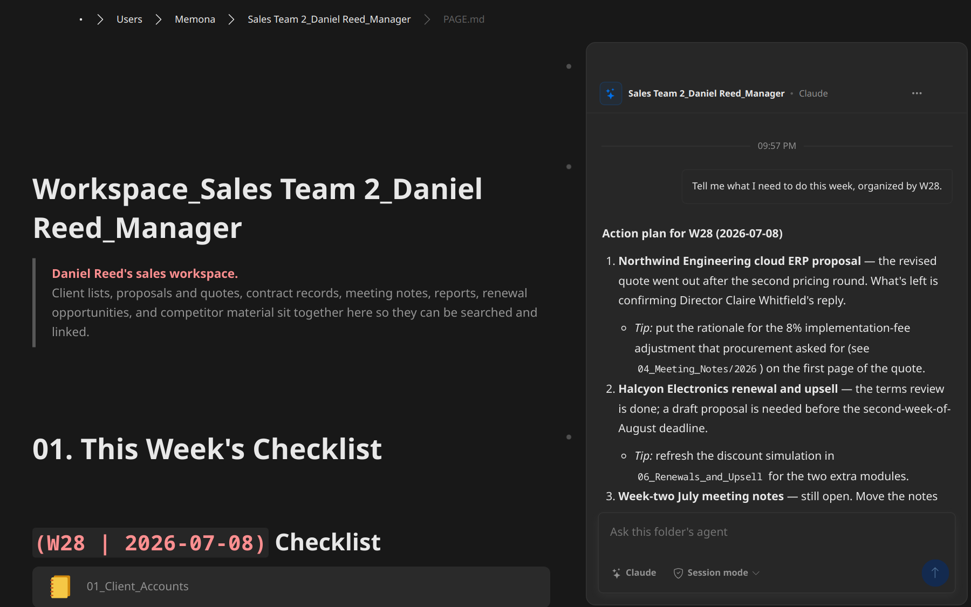Focus the Ask this folder's agent input

pyautogui.click(x=776, y=532)
